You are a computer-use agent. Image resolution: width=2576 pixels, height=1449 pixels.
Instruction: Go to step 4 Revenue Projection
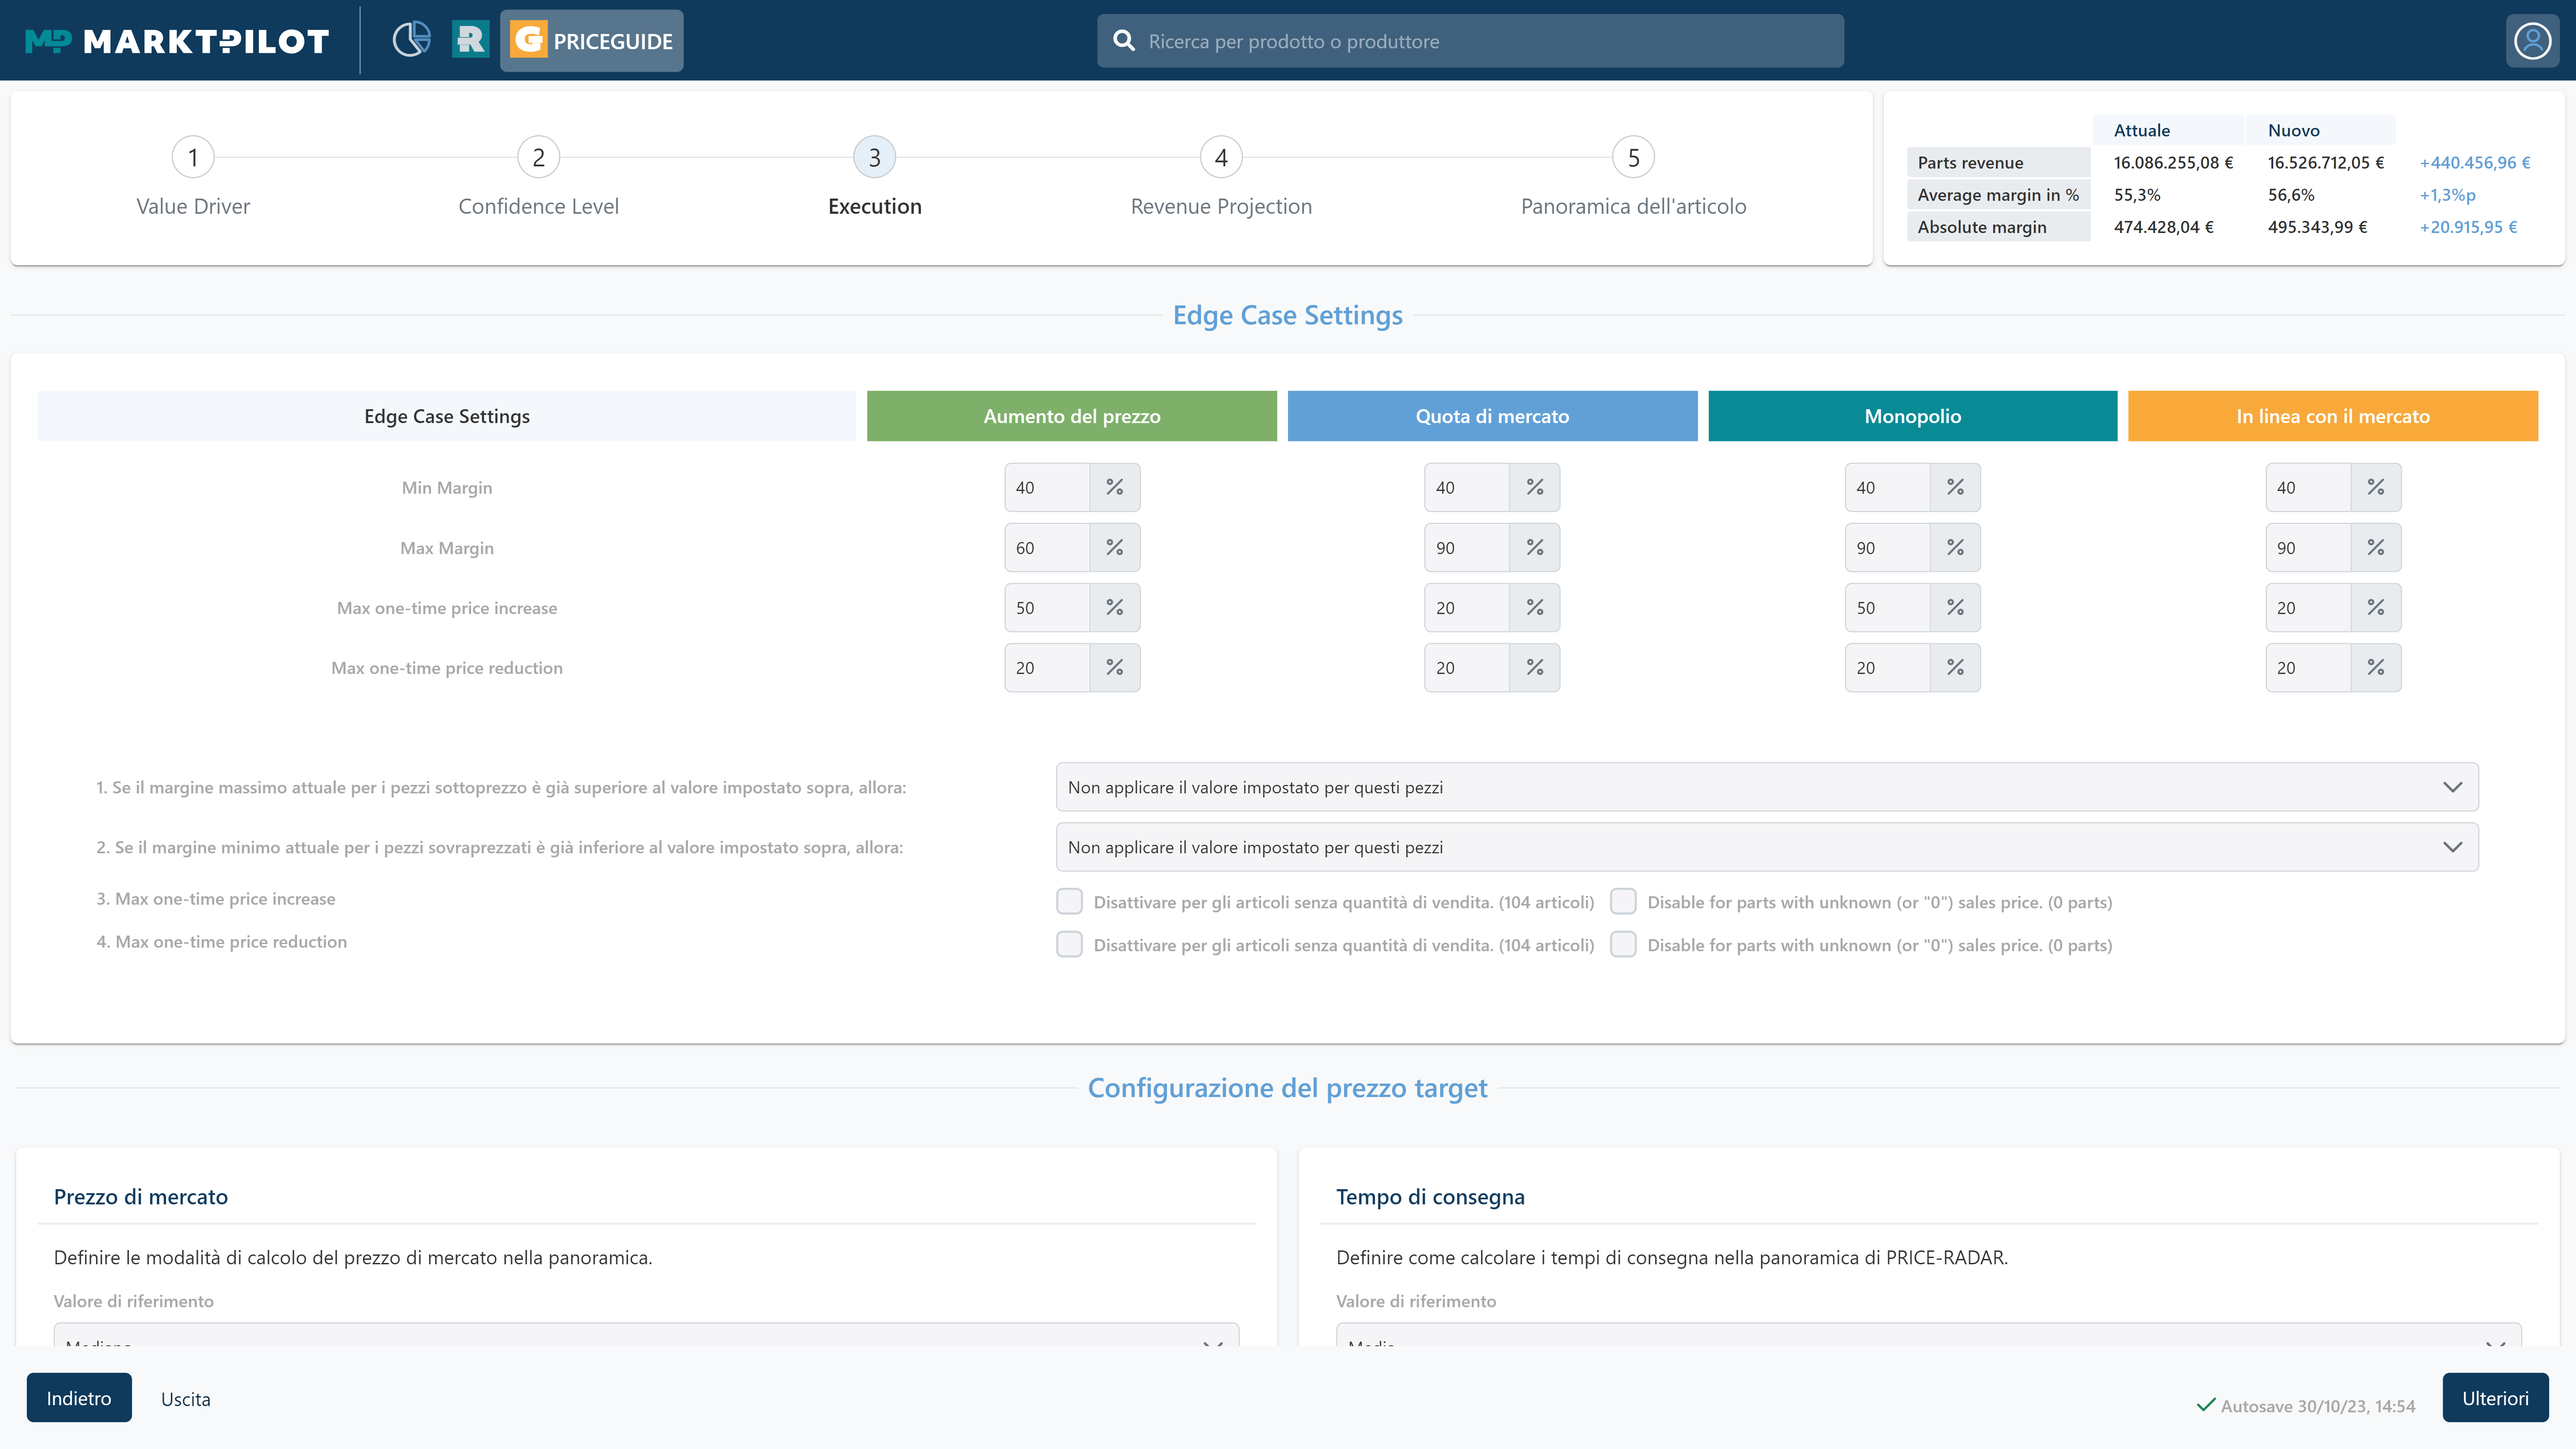[x=1221, y=177]
